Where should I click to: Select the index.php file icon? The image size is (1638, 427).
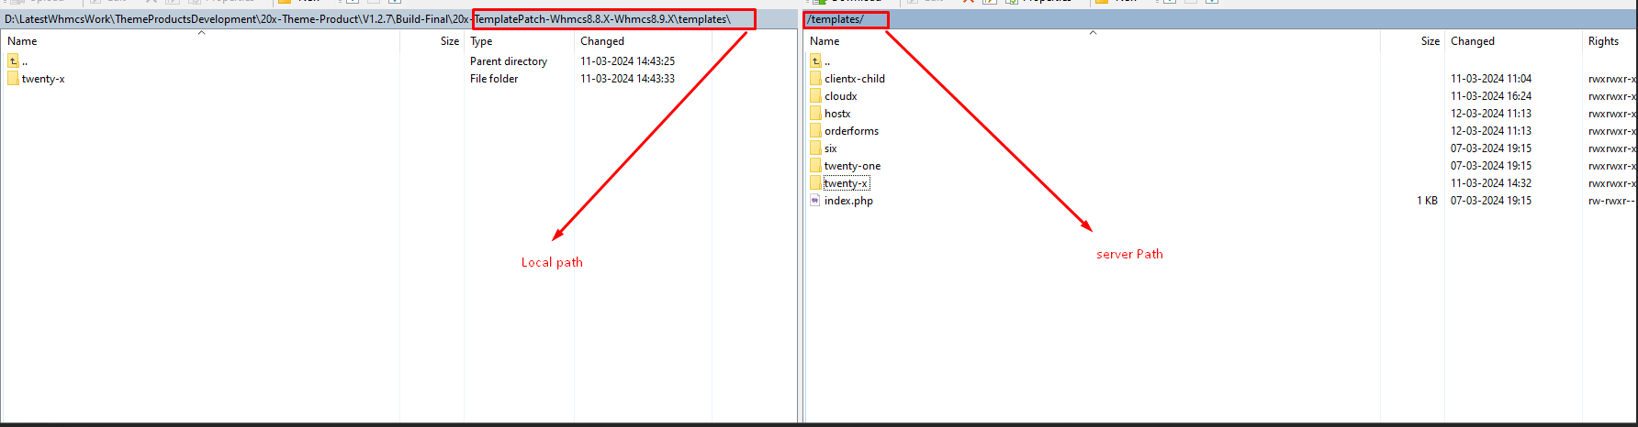click(815, 201)
